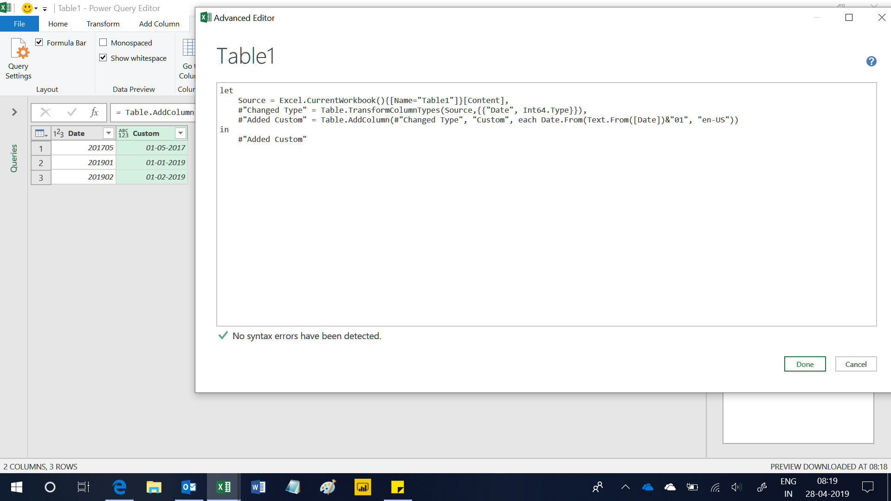Show hidden system tray icons
891x501 pixels.
point(625,487)
